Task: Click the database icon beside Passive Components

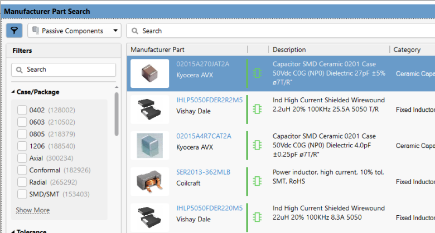Action: (35, 31)
